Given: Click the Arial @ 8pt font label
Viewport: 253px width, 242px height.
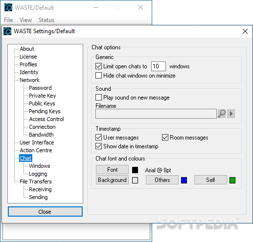Looking at the screenshot, I should pos(158,170).
